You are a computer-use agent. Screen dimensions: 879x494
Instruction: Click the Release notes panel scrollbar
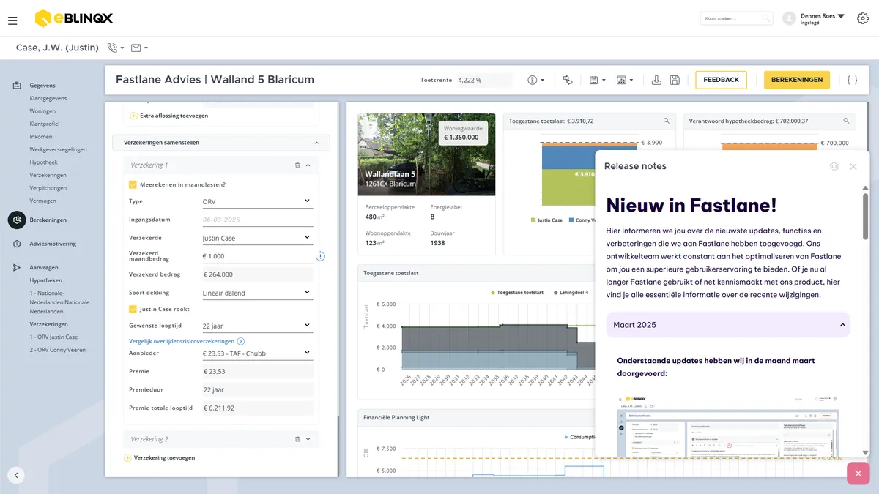click(865, 216)
